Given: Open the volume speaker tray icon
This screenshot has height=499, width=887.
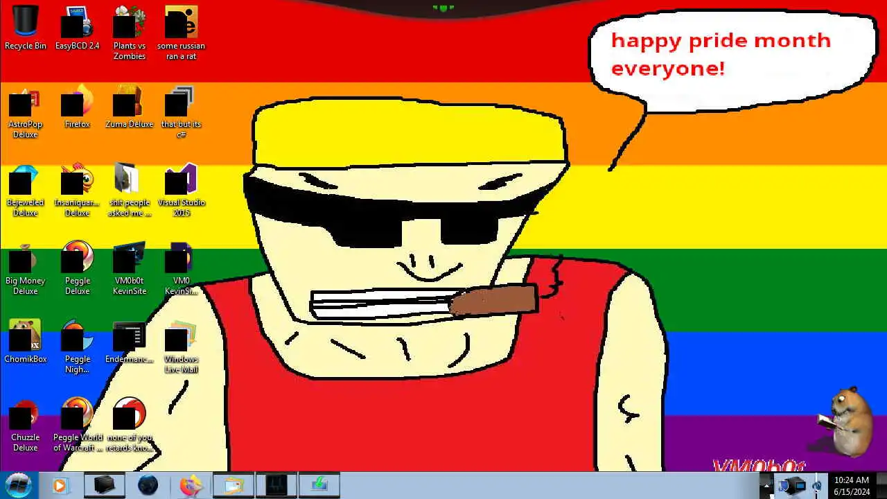Looking at the screenshot, I should [x=817, y=486].
